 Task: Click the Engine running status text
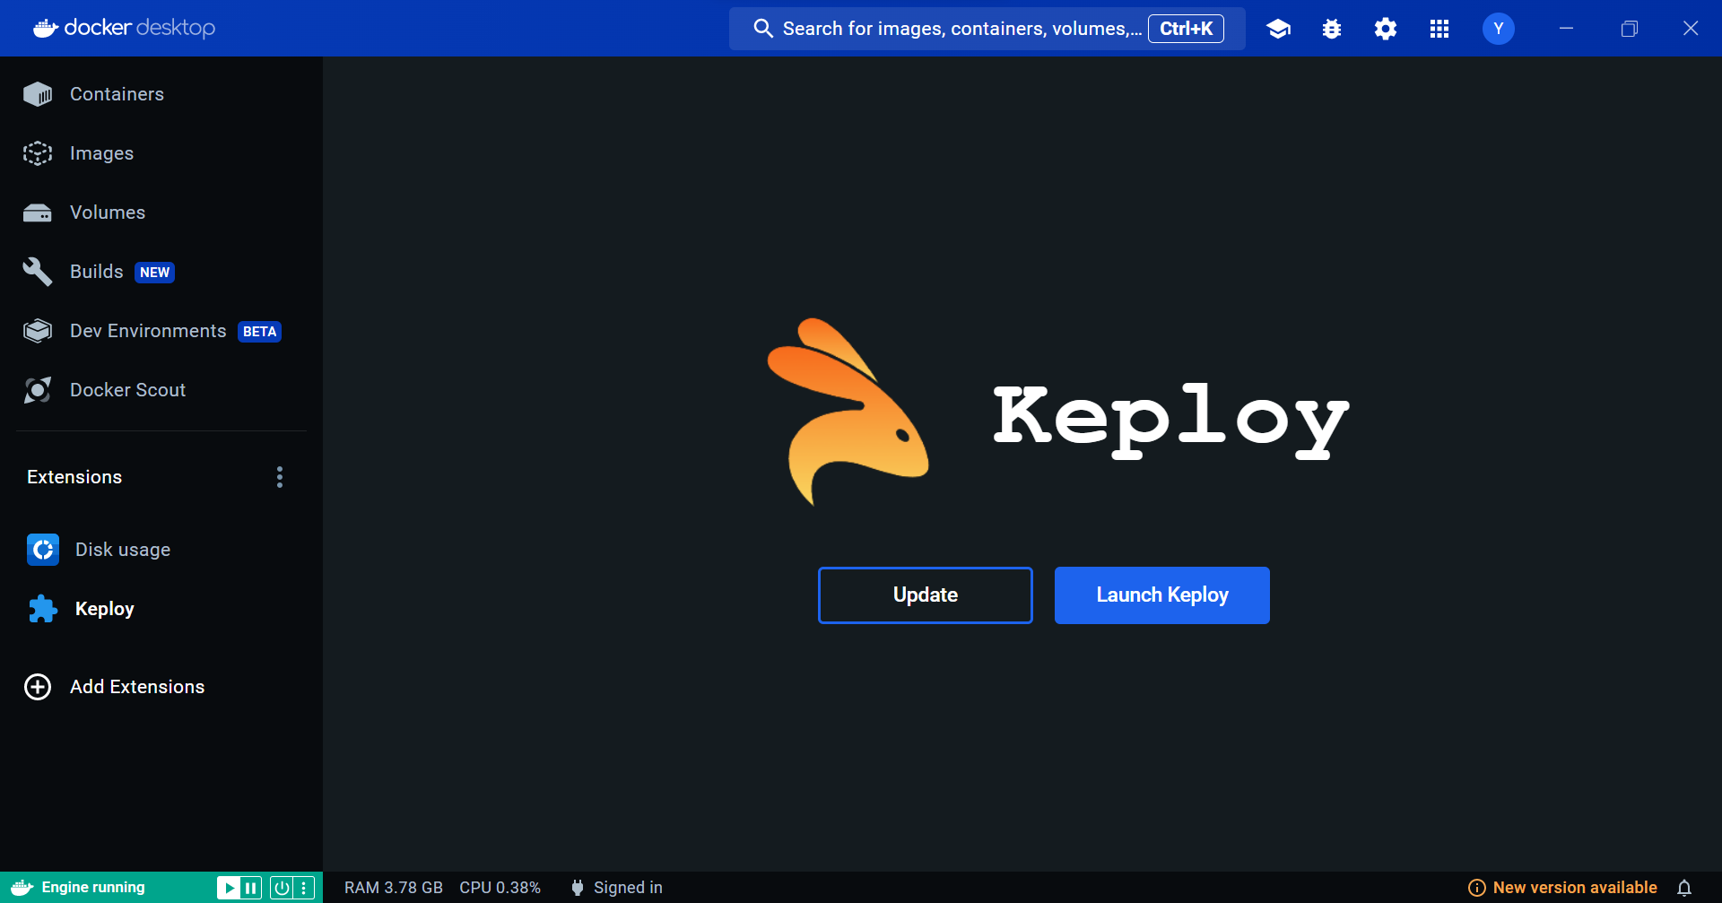click(93, 888)
